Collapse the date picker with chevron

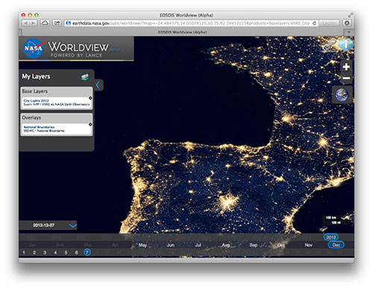[x=73, y=226]
